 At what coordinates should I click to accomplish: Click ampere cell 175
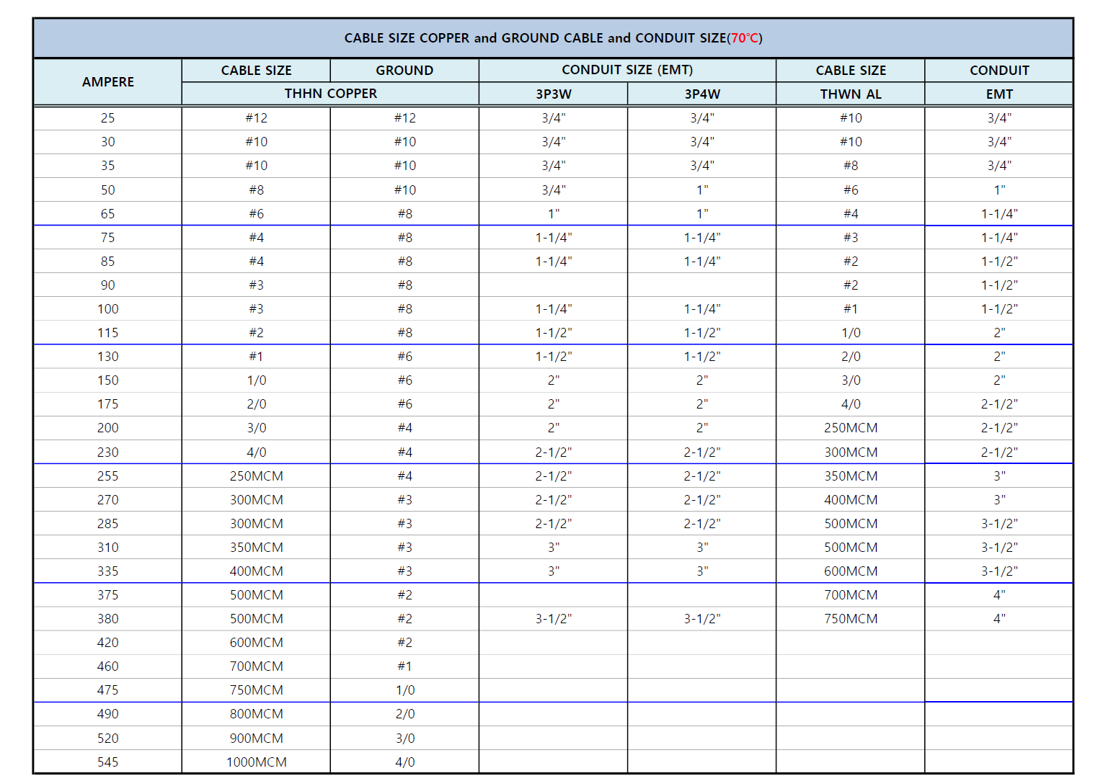(108, 404)
